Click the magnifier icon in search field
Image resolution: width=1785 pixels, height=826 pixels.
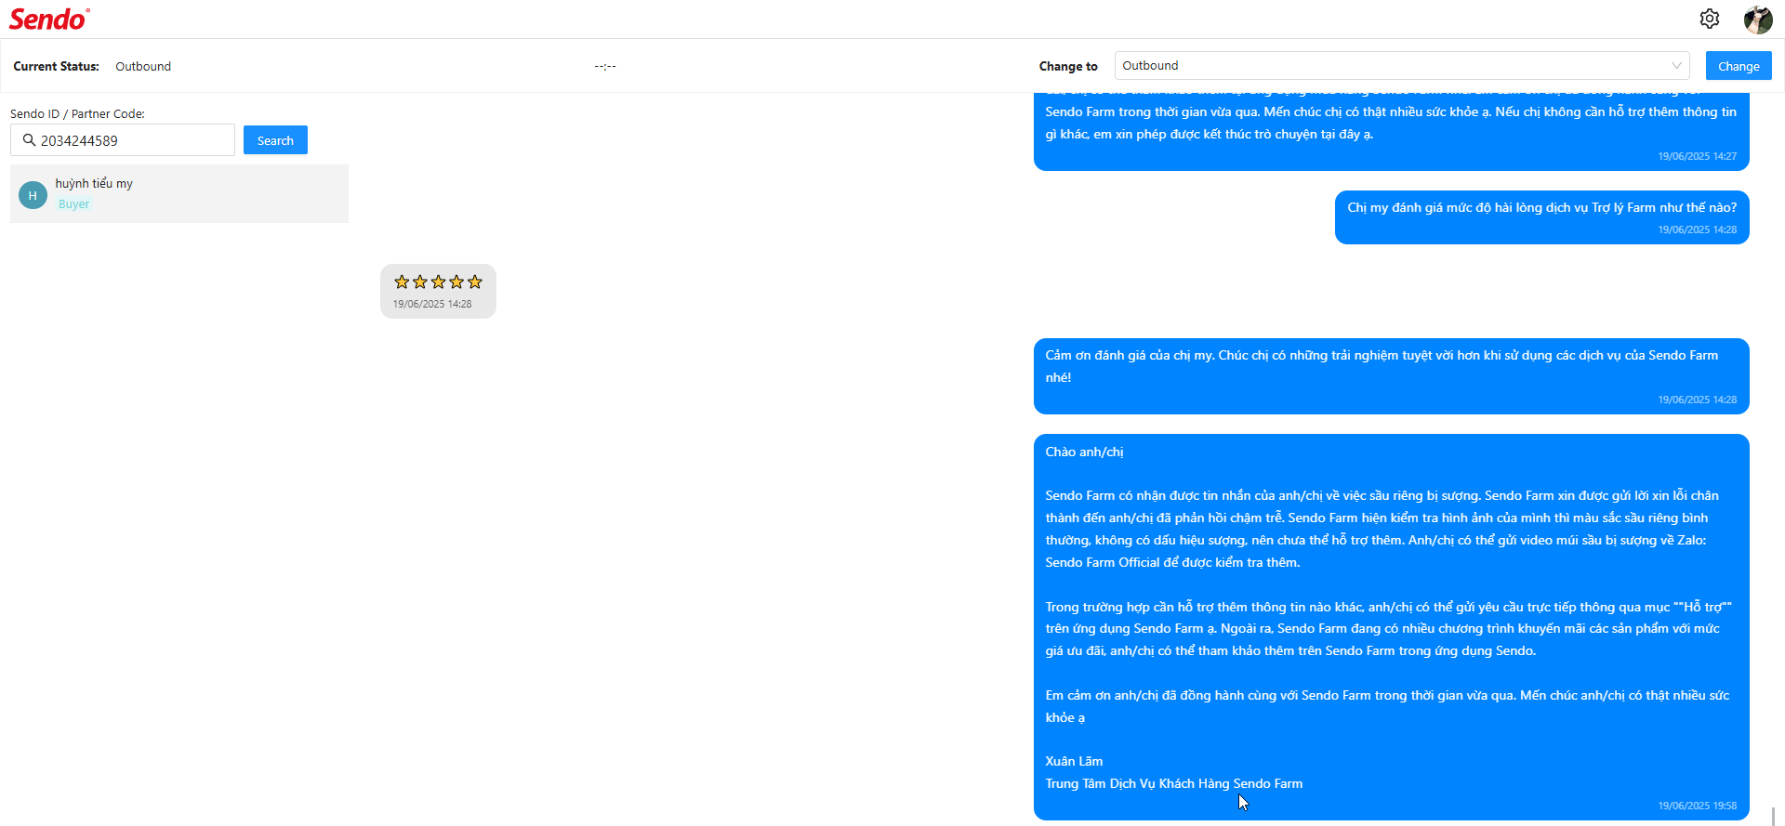pyautogui.click(x=29, y=140)
